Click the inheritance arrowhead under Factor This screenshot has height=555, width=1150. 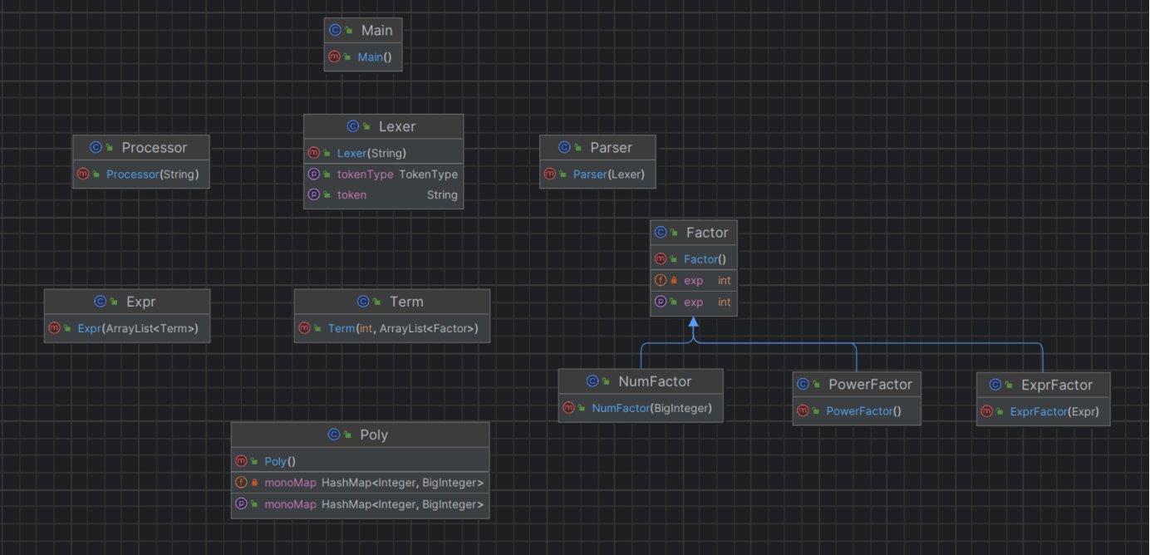[x=694, y=323]
